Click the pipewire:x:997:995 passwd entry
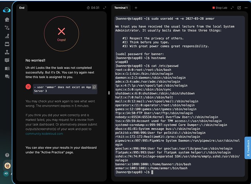This screenshot has width=251, height=184. (x=178, y=142)
